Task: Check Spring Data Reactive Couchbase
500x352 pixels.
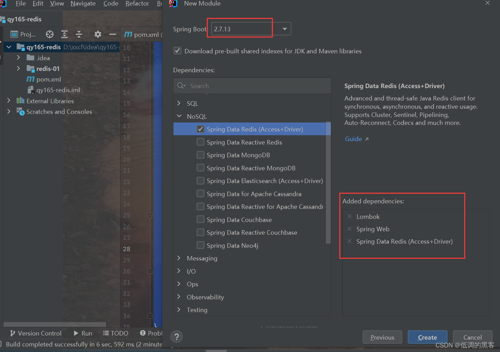Action: tap(200, 232)
